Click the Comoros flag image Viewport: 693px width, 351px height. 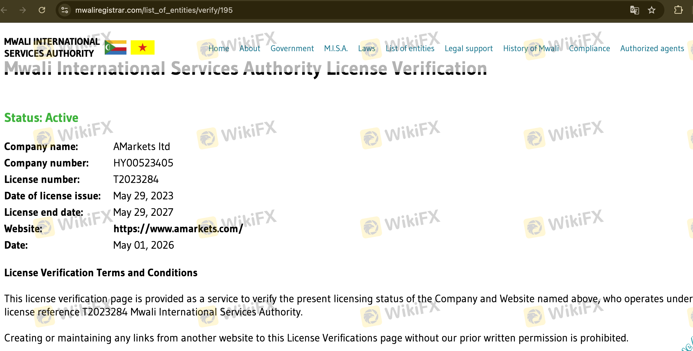[x=115, y=47]
